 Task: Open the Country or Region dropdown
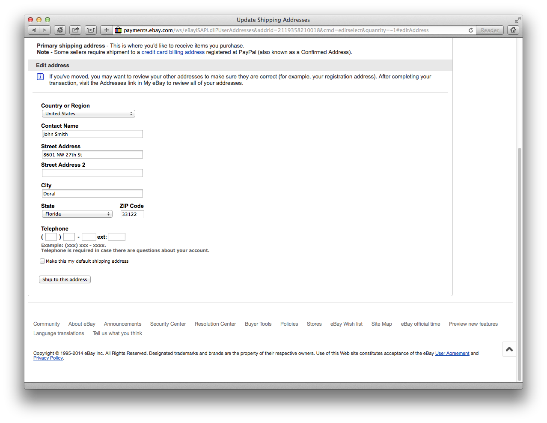tap(89, 114)
